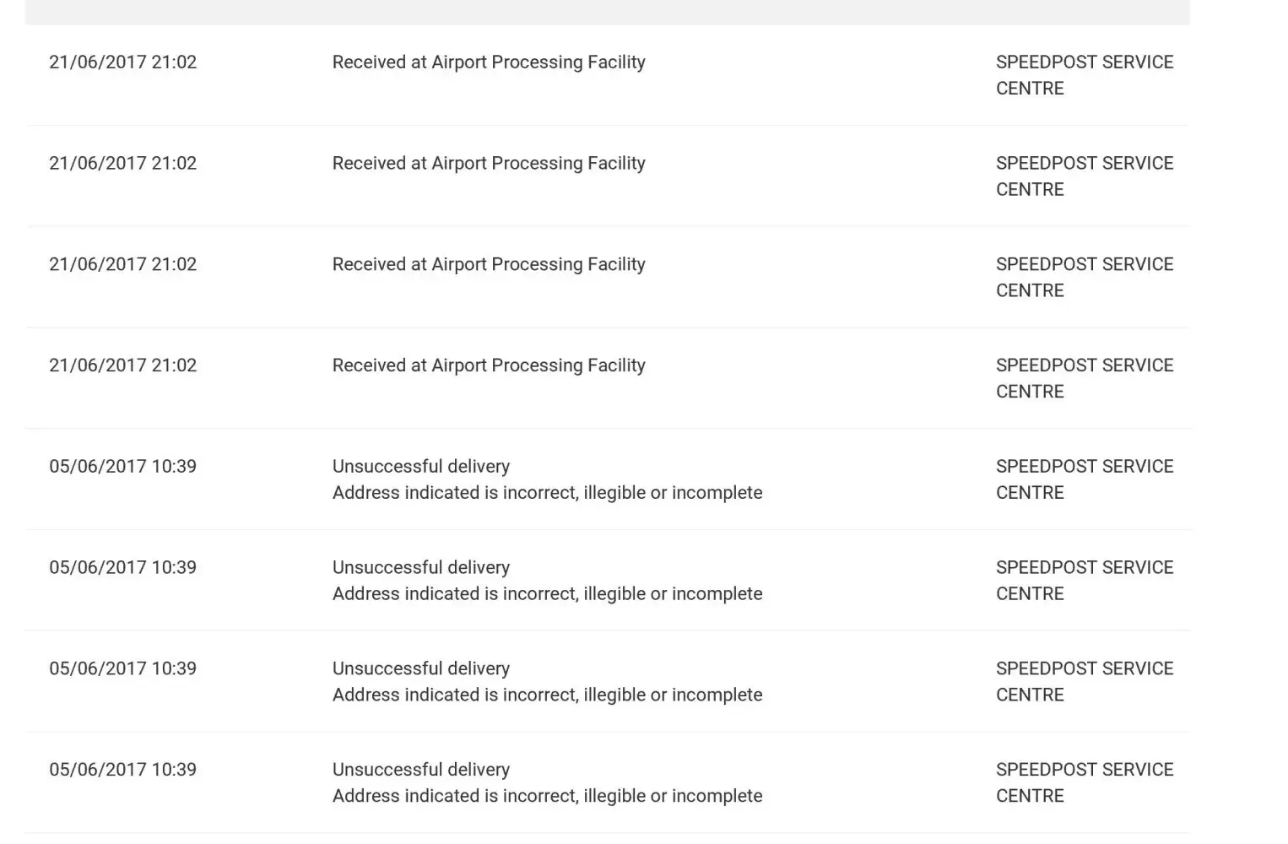The width and height of the screenshot is (1288, 844).
Task: Select the second 21/06/2017 21:02 timestamp
Action: pos(122,164)
